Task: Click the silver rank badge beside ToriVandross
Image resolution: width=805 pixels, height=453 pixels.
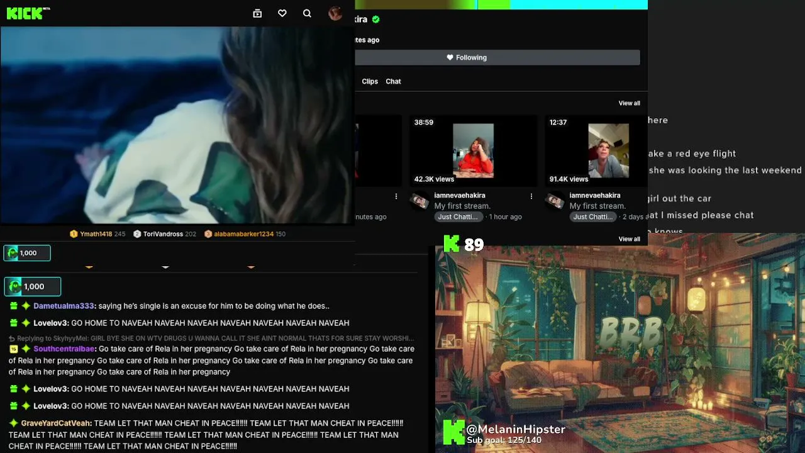Action: click(x=136, y=234)
